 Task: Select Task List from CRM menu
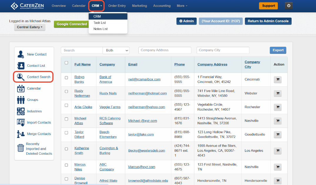click(108, 23)
